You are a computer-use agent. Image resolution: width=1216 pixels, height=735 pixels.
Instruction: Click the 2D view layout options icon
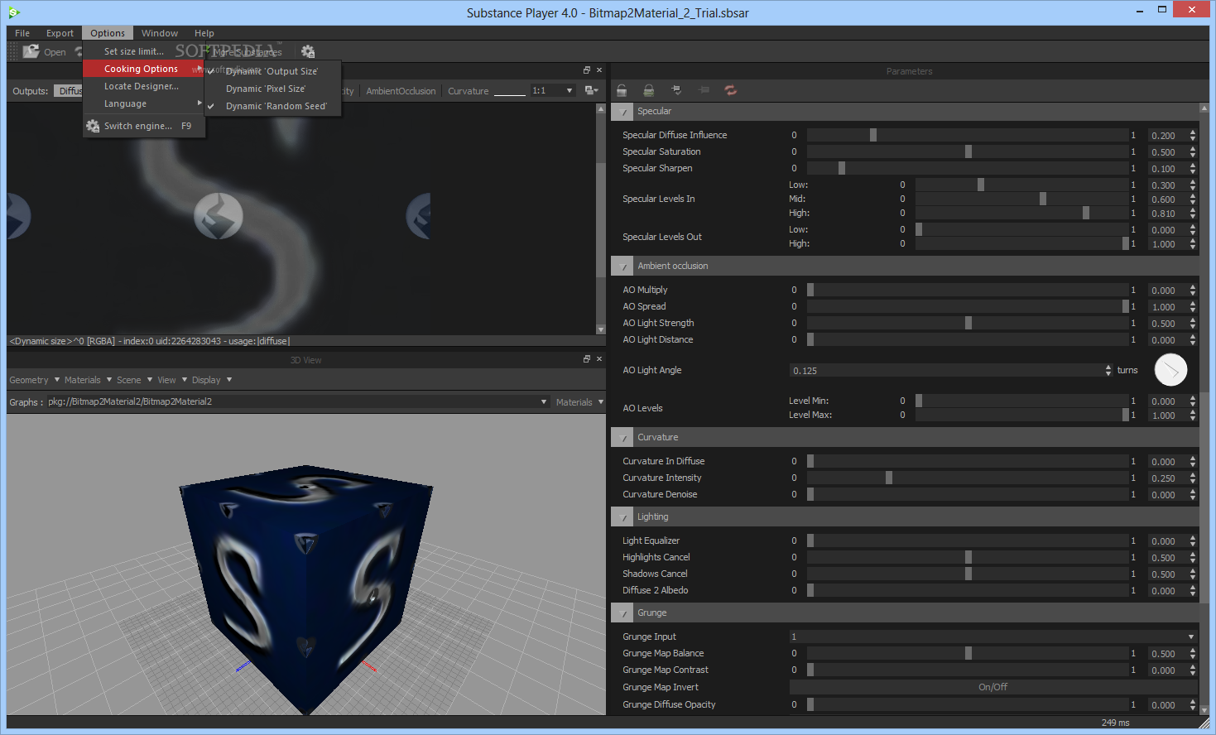coord(591,91)
